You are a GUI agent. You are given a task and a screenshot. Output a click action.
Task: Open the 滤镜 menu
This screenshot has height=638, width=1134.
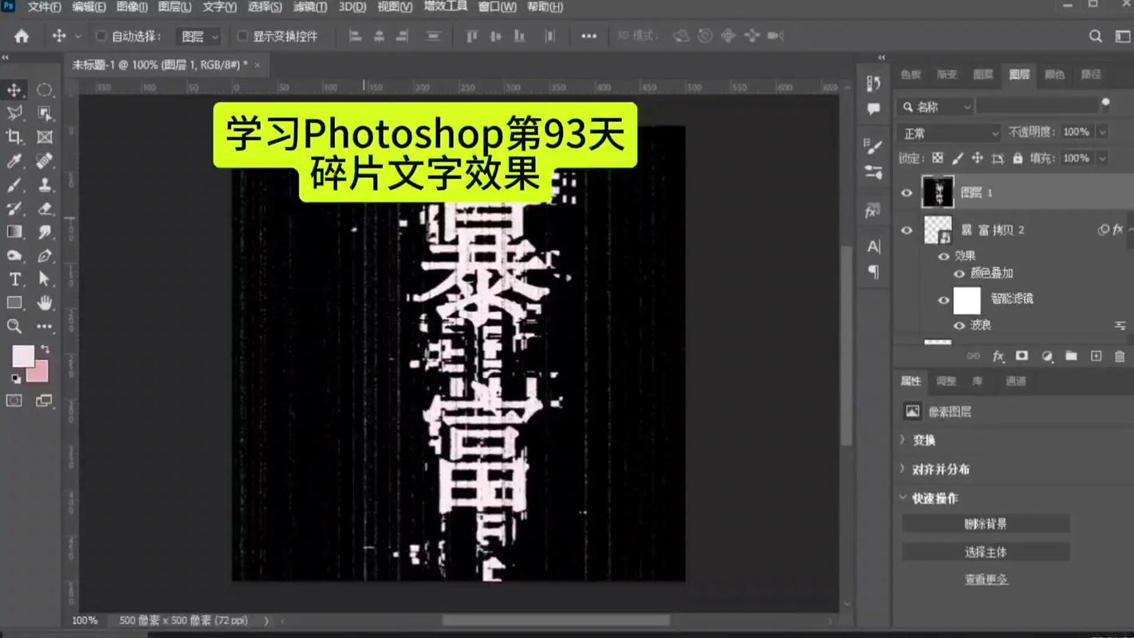click(309, 7)
